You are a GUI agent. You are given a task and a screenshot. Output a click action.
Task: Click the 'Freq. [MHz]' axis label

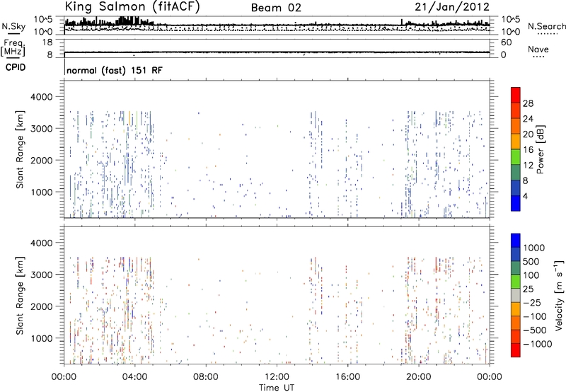pyautogui.click(x=13, y=48)
